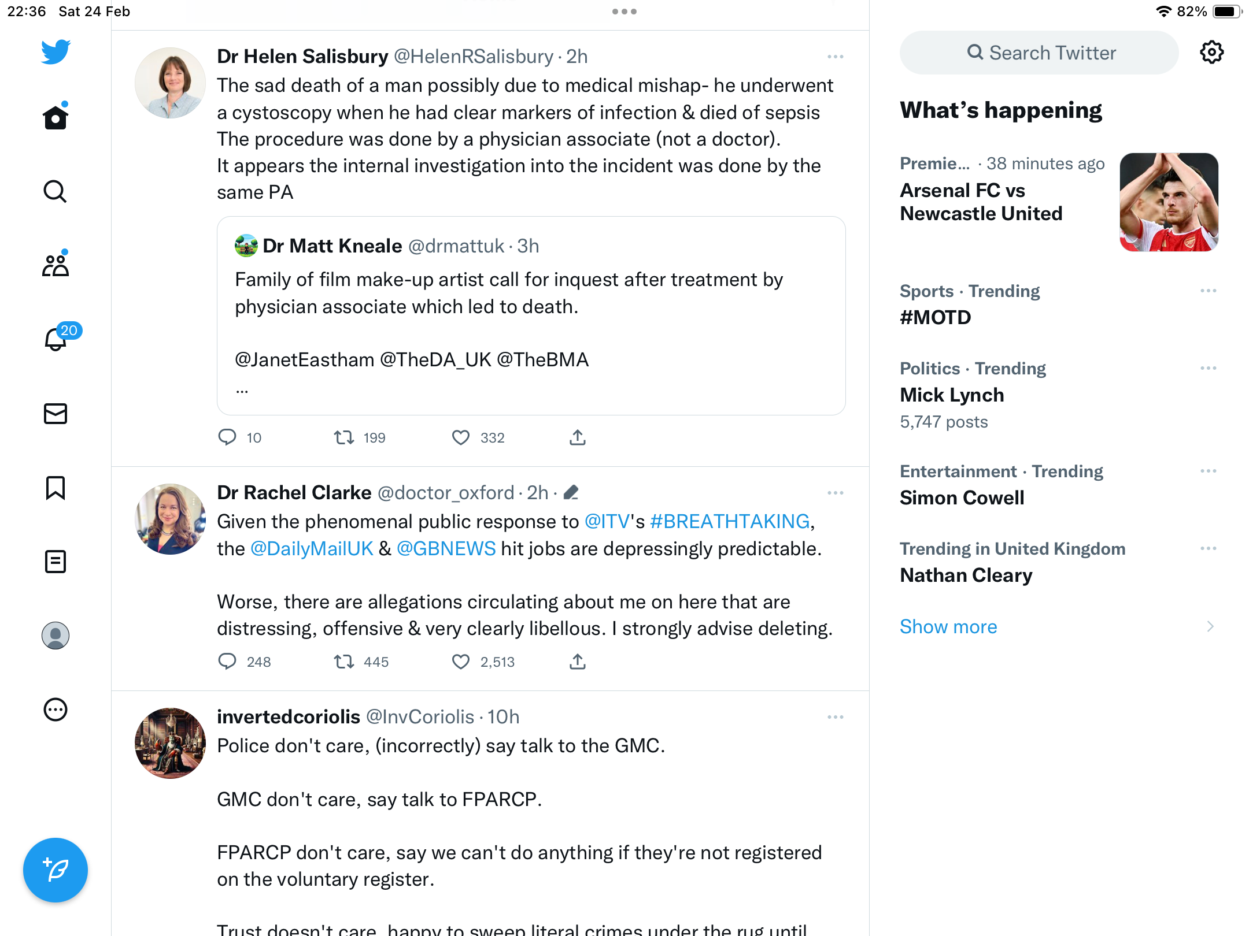Viewport: 1249px width, 936px height.
Task: Focus the Search Twitter field
Action: click(1039, 53)
